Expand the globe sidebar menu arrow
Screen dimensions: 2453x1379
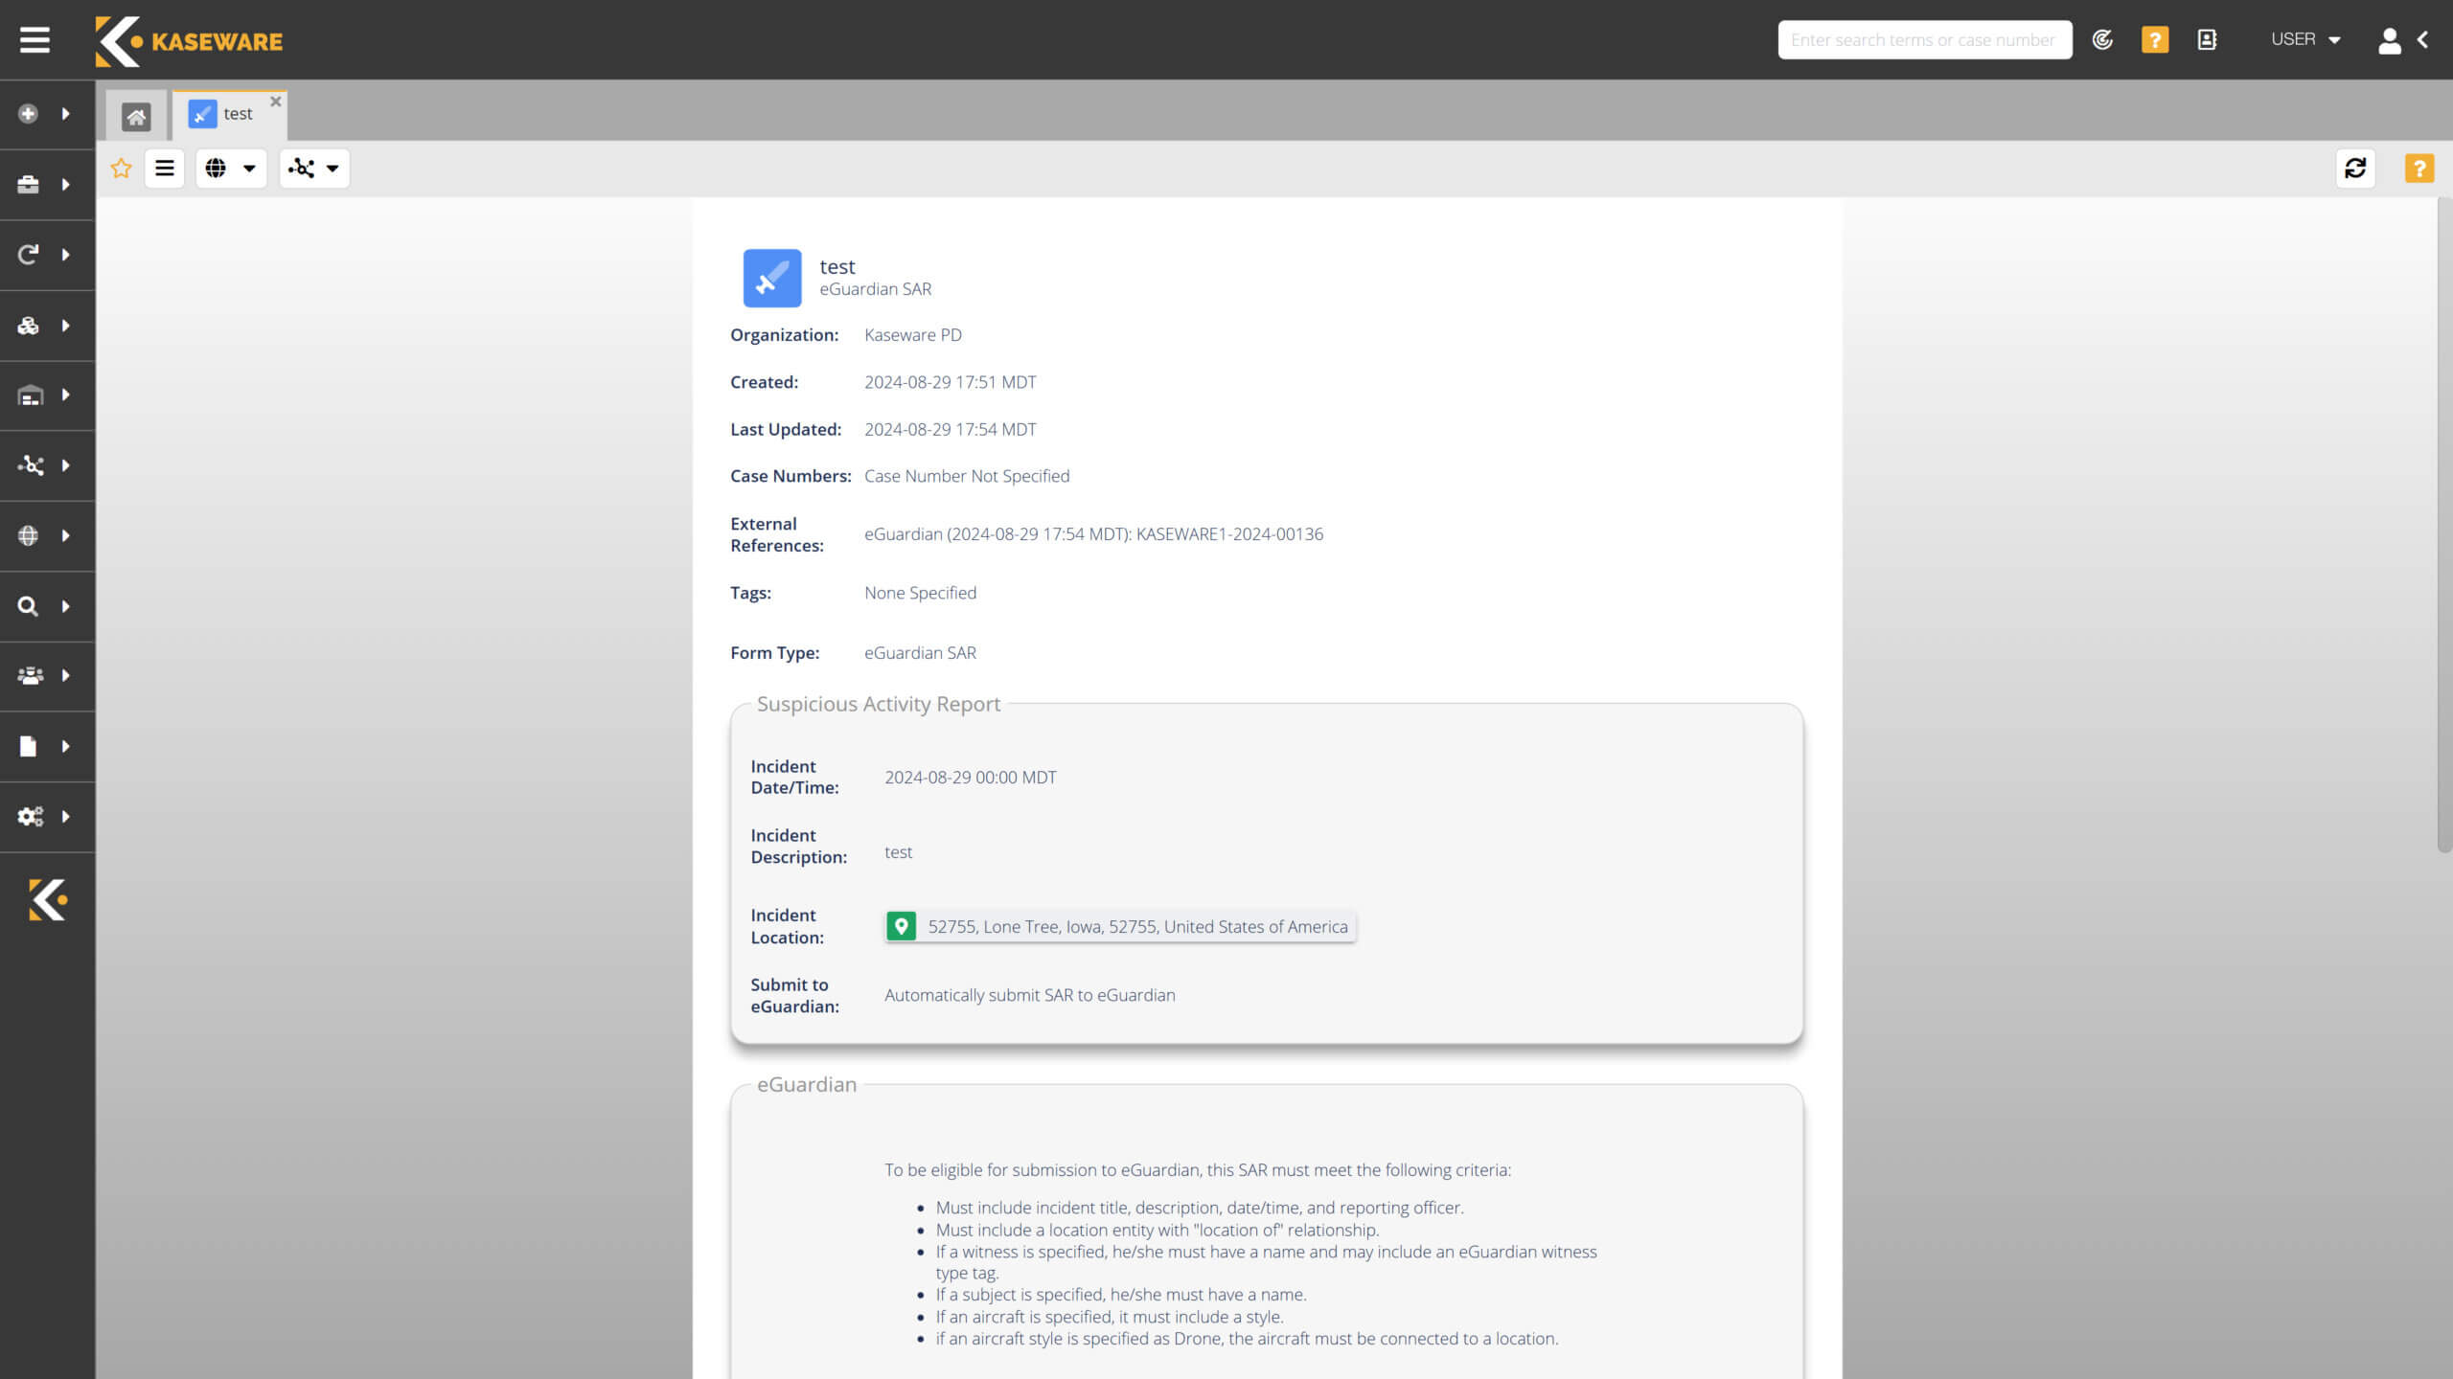point(65,535)
